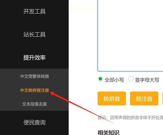Select the 全部小写 radio button
The width and height of the screenshot is (163, 135).
(x=100, y=79)
